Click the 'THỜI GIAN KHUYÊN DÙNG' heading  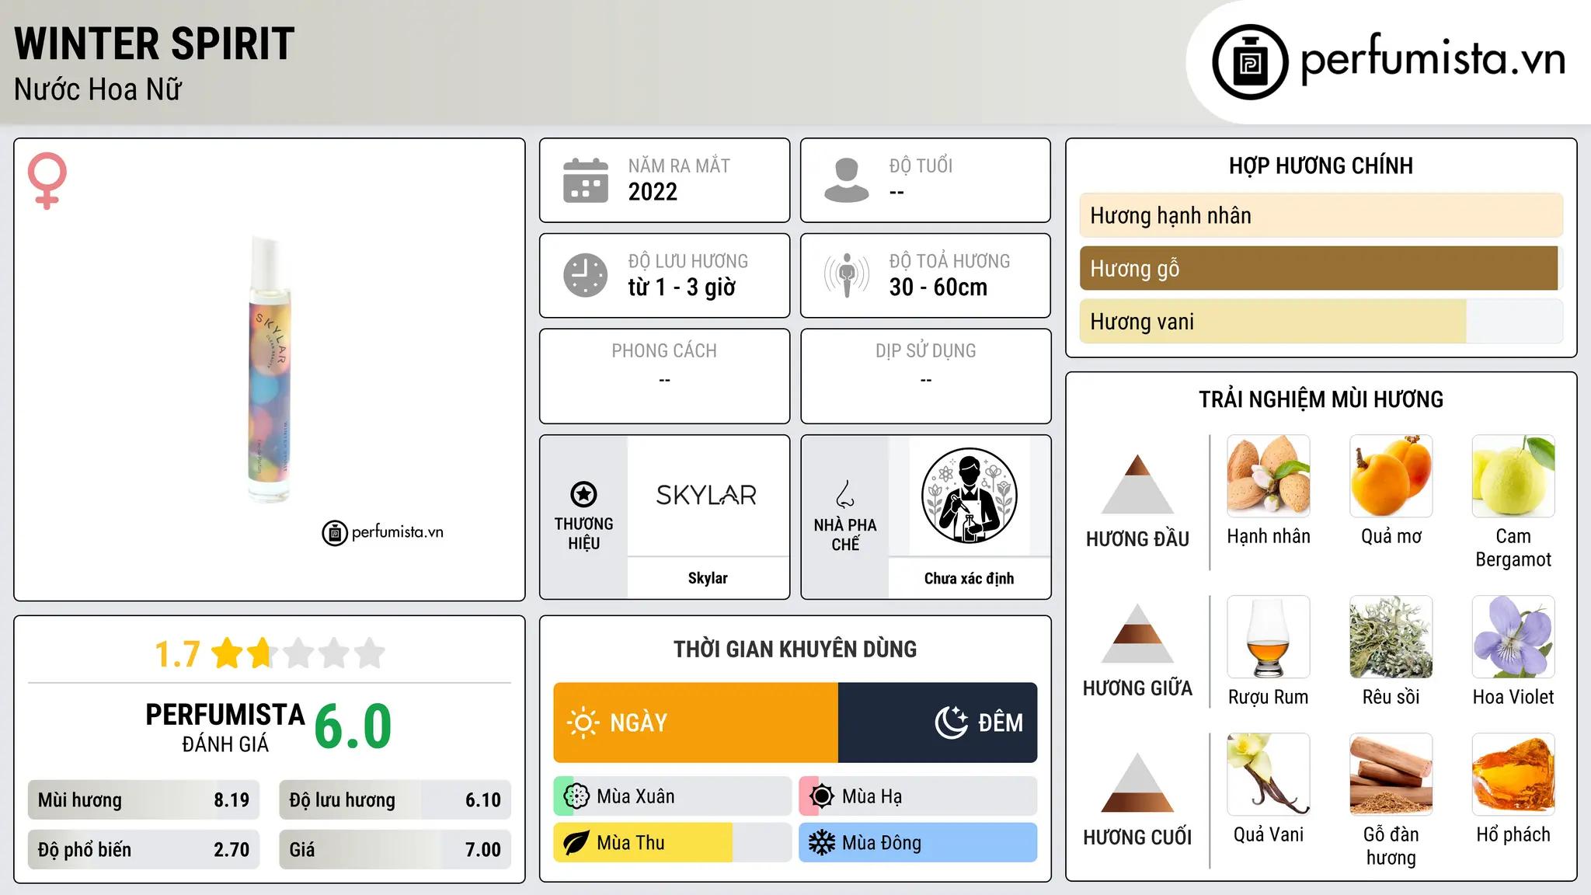(x=795, y=649)
